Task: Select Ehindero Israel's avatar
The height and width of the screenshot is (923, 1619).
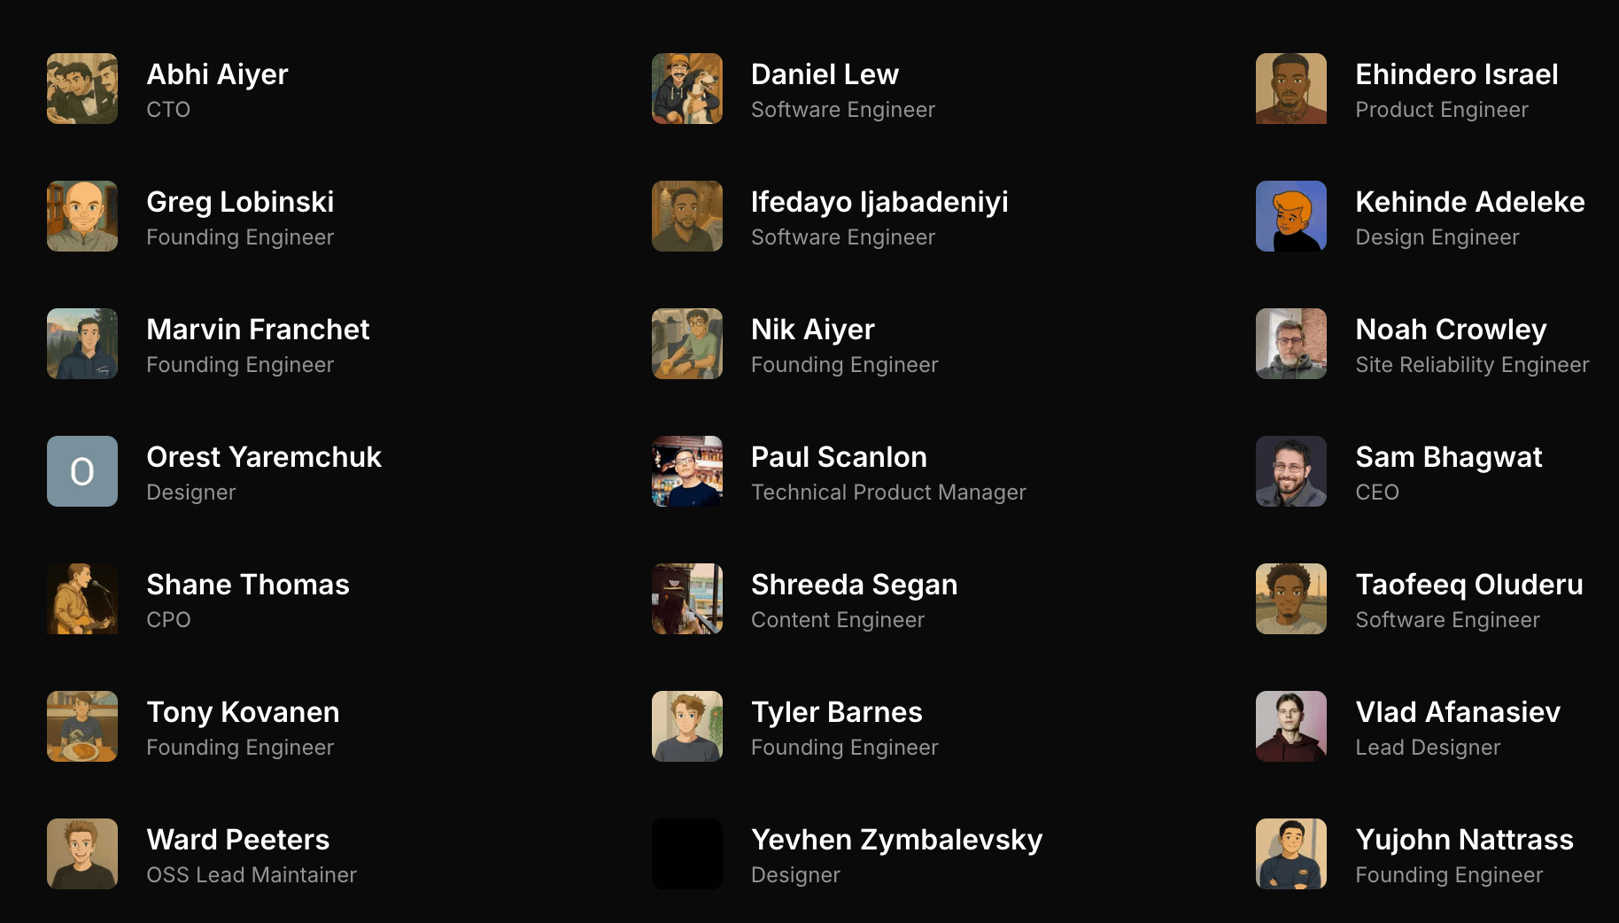Action: [1291, 89]
